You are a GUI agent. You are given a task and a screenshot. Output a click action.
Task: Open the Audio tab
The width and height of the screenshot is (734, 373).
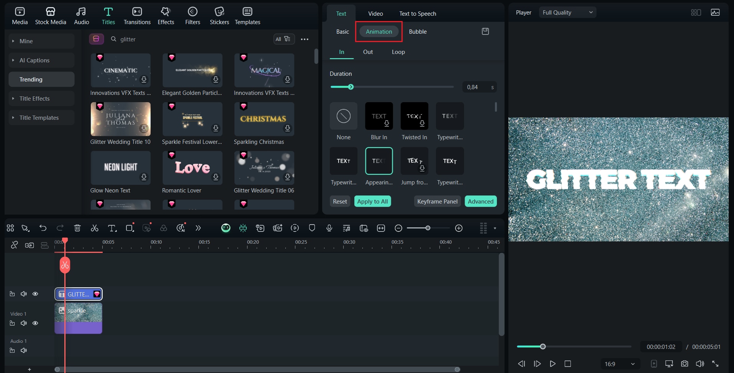(81, 16)
